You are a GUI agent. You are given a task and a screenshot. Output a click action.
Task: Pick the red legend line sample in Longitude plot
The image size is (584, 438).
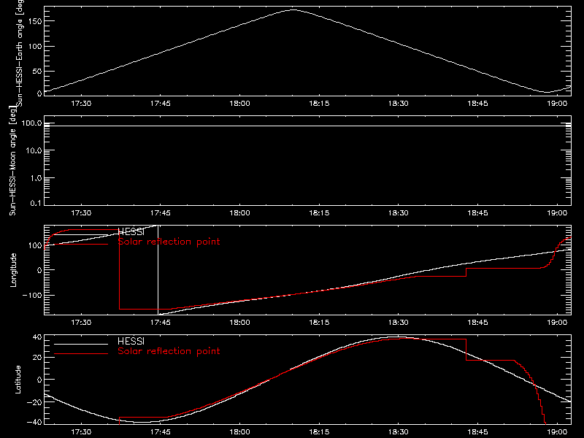click(81, 245)
